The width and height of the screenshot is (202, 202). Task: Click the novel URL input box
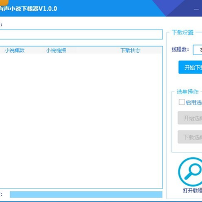pos(81,34)
